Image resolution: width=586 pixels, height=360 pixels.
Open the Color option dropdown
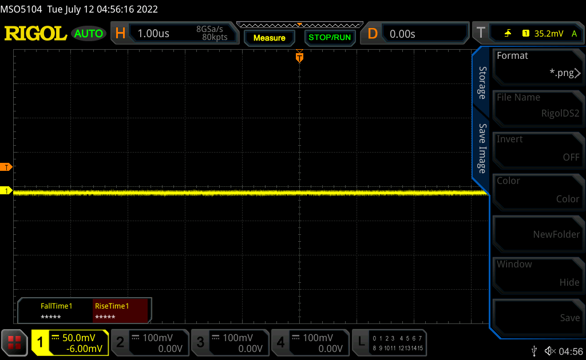537,190
